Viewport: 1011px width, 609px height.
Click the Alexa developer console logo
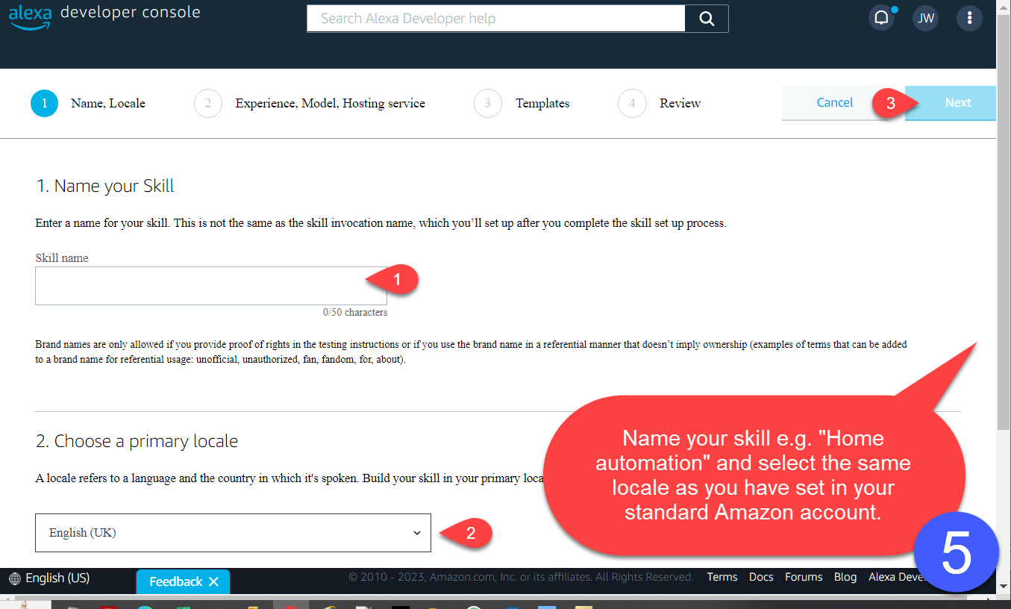(x=104, y=15)
